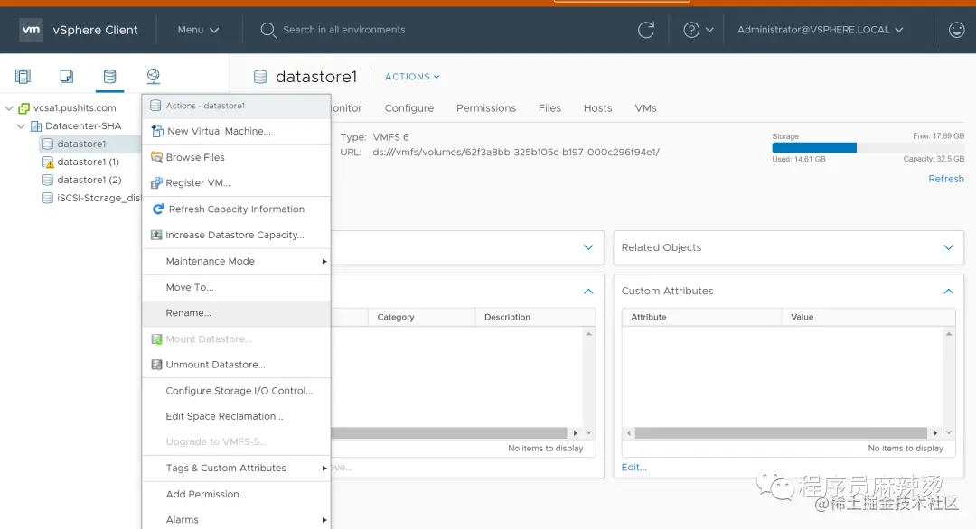Click the Increase Datastore Capacity icon
The width and height of the screenshot is (976, 529).
[x=156, y=235]
